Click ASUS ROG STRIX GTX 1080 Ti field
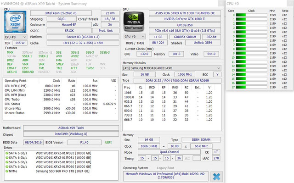This screenshot has height=183, width=294. coord(185,13)
